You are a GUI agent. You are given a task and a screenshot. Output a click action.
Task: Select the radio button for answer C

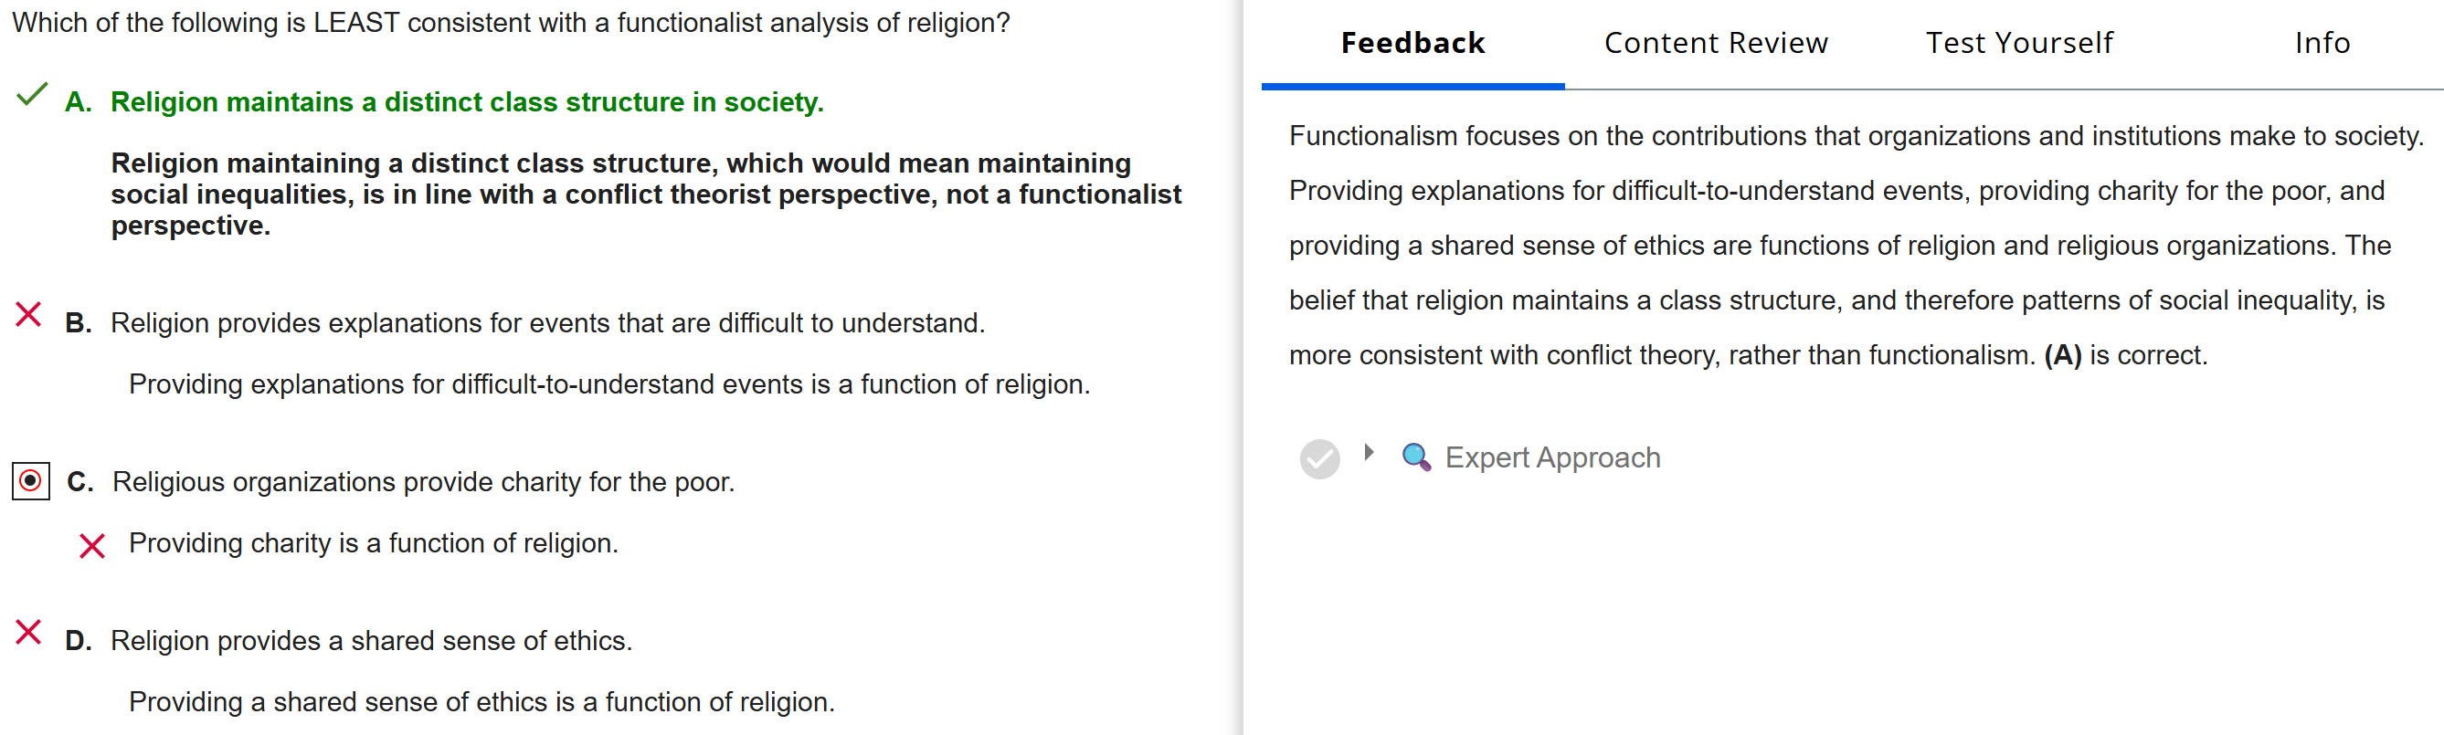tap(30, 482)
